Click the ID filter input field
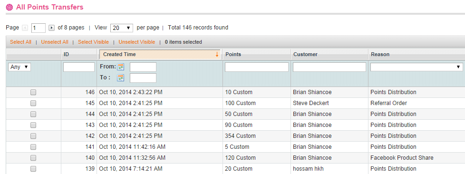465x174 pixels. pos(79,67)
